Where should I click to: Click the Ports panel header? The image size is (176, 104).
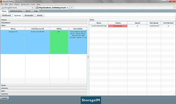(132, 20)
